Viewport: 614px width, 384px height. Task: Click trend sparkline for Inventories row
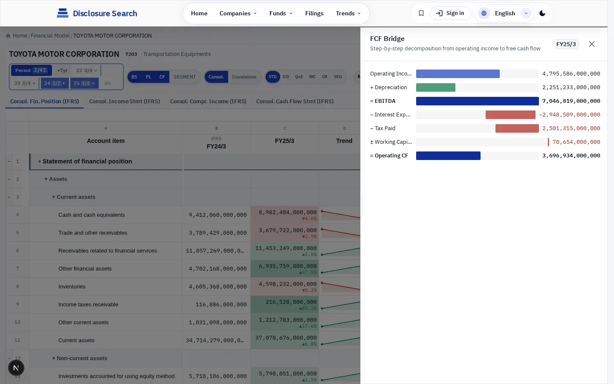click(340, 286)
